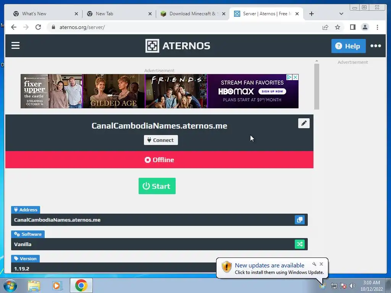Screen dimensions: 391x293
Task: Click the 1.19.2 version value
Action: tap(22, 269)
